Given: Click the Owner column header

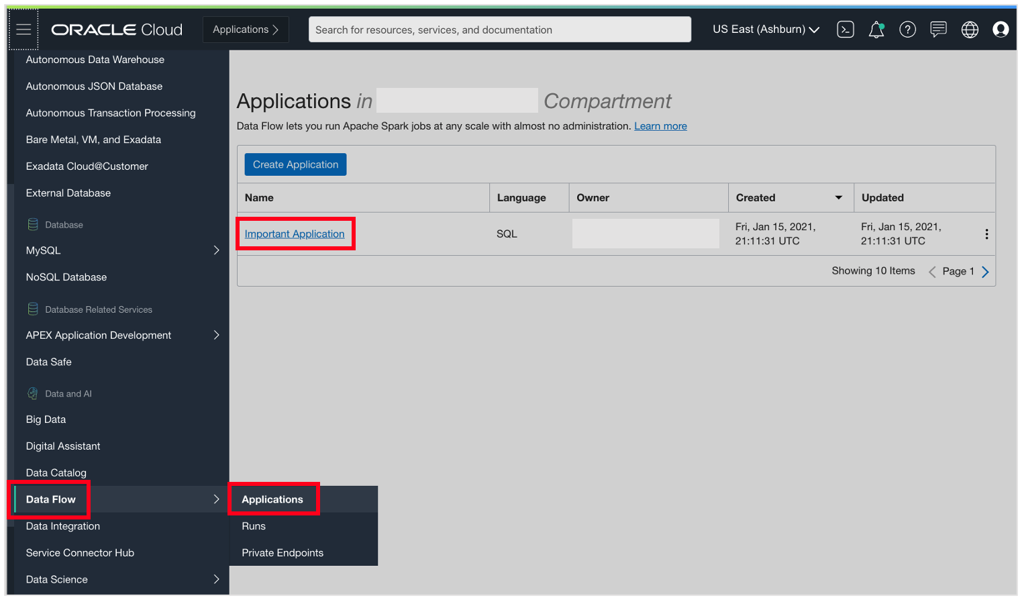Looking at the screenshot, I should 593,198.
